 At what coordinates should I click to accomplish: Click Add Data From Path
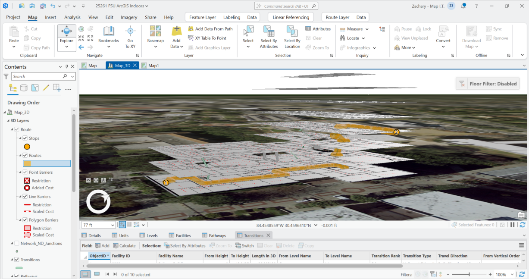pos(210,29)
